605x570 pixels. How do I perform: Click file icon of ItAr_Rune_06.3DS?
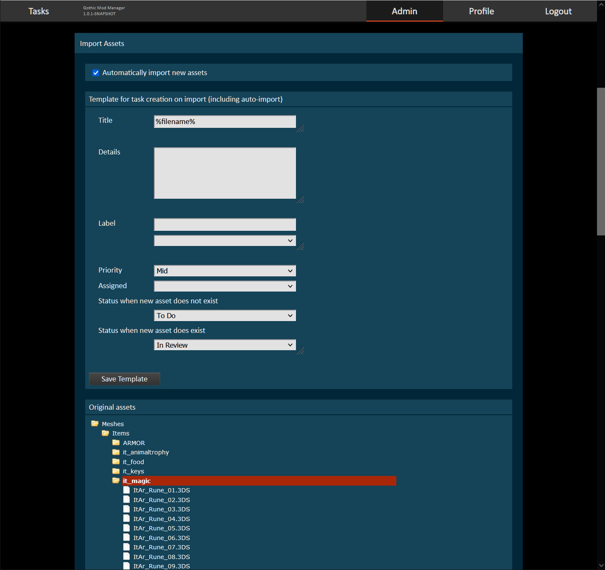(126, 538)
